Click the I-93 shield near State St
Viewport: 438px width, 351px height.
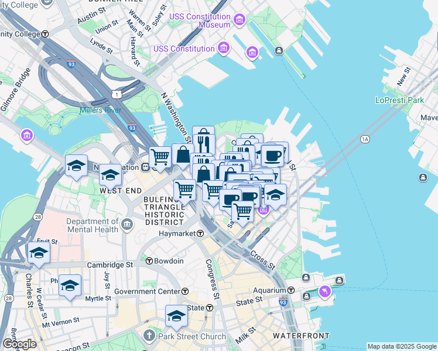click(x=283, y=302)
